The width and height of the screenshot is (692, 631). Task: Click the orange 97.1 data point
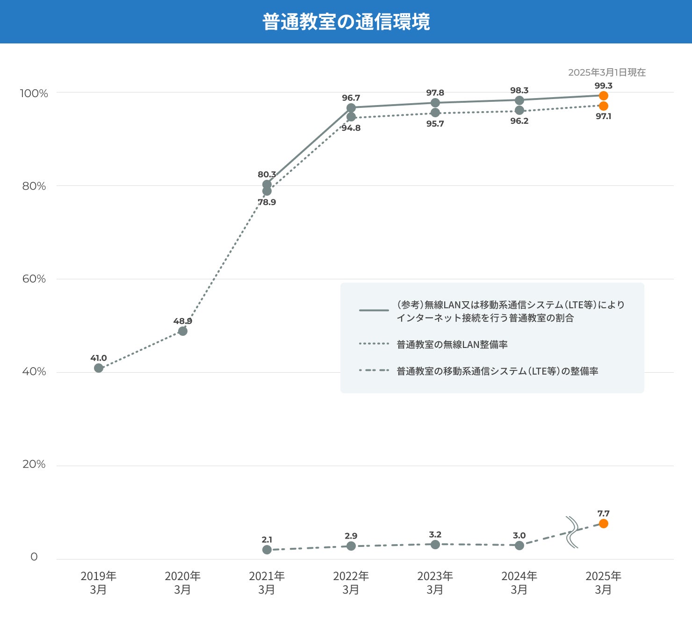coord(603,106)
